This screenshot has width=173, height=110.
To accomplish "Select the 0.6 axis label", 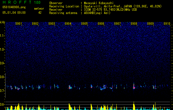I will [2, 105].
